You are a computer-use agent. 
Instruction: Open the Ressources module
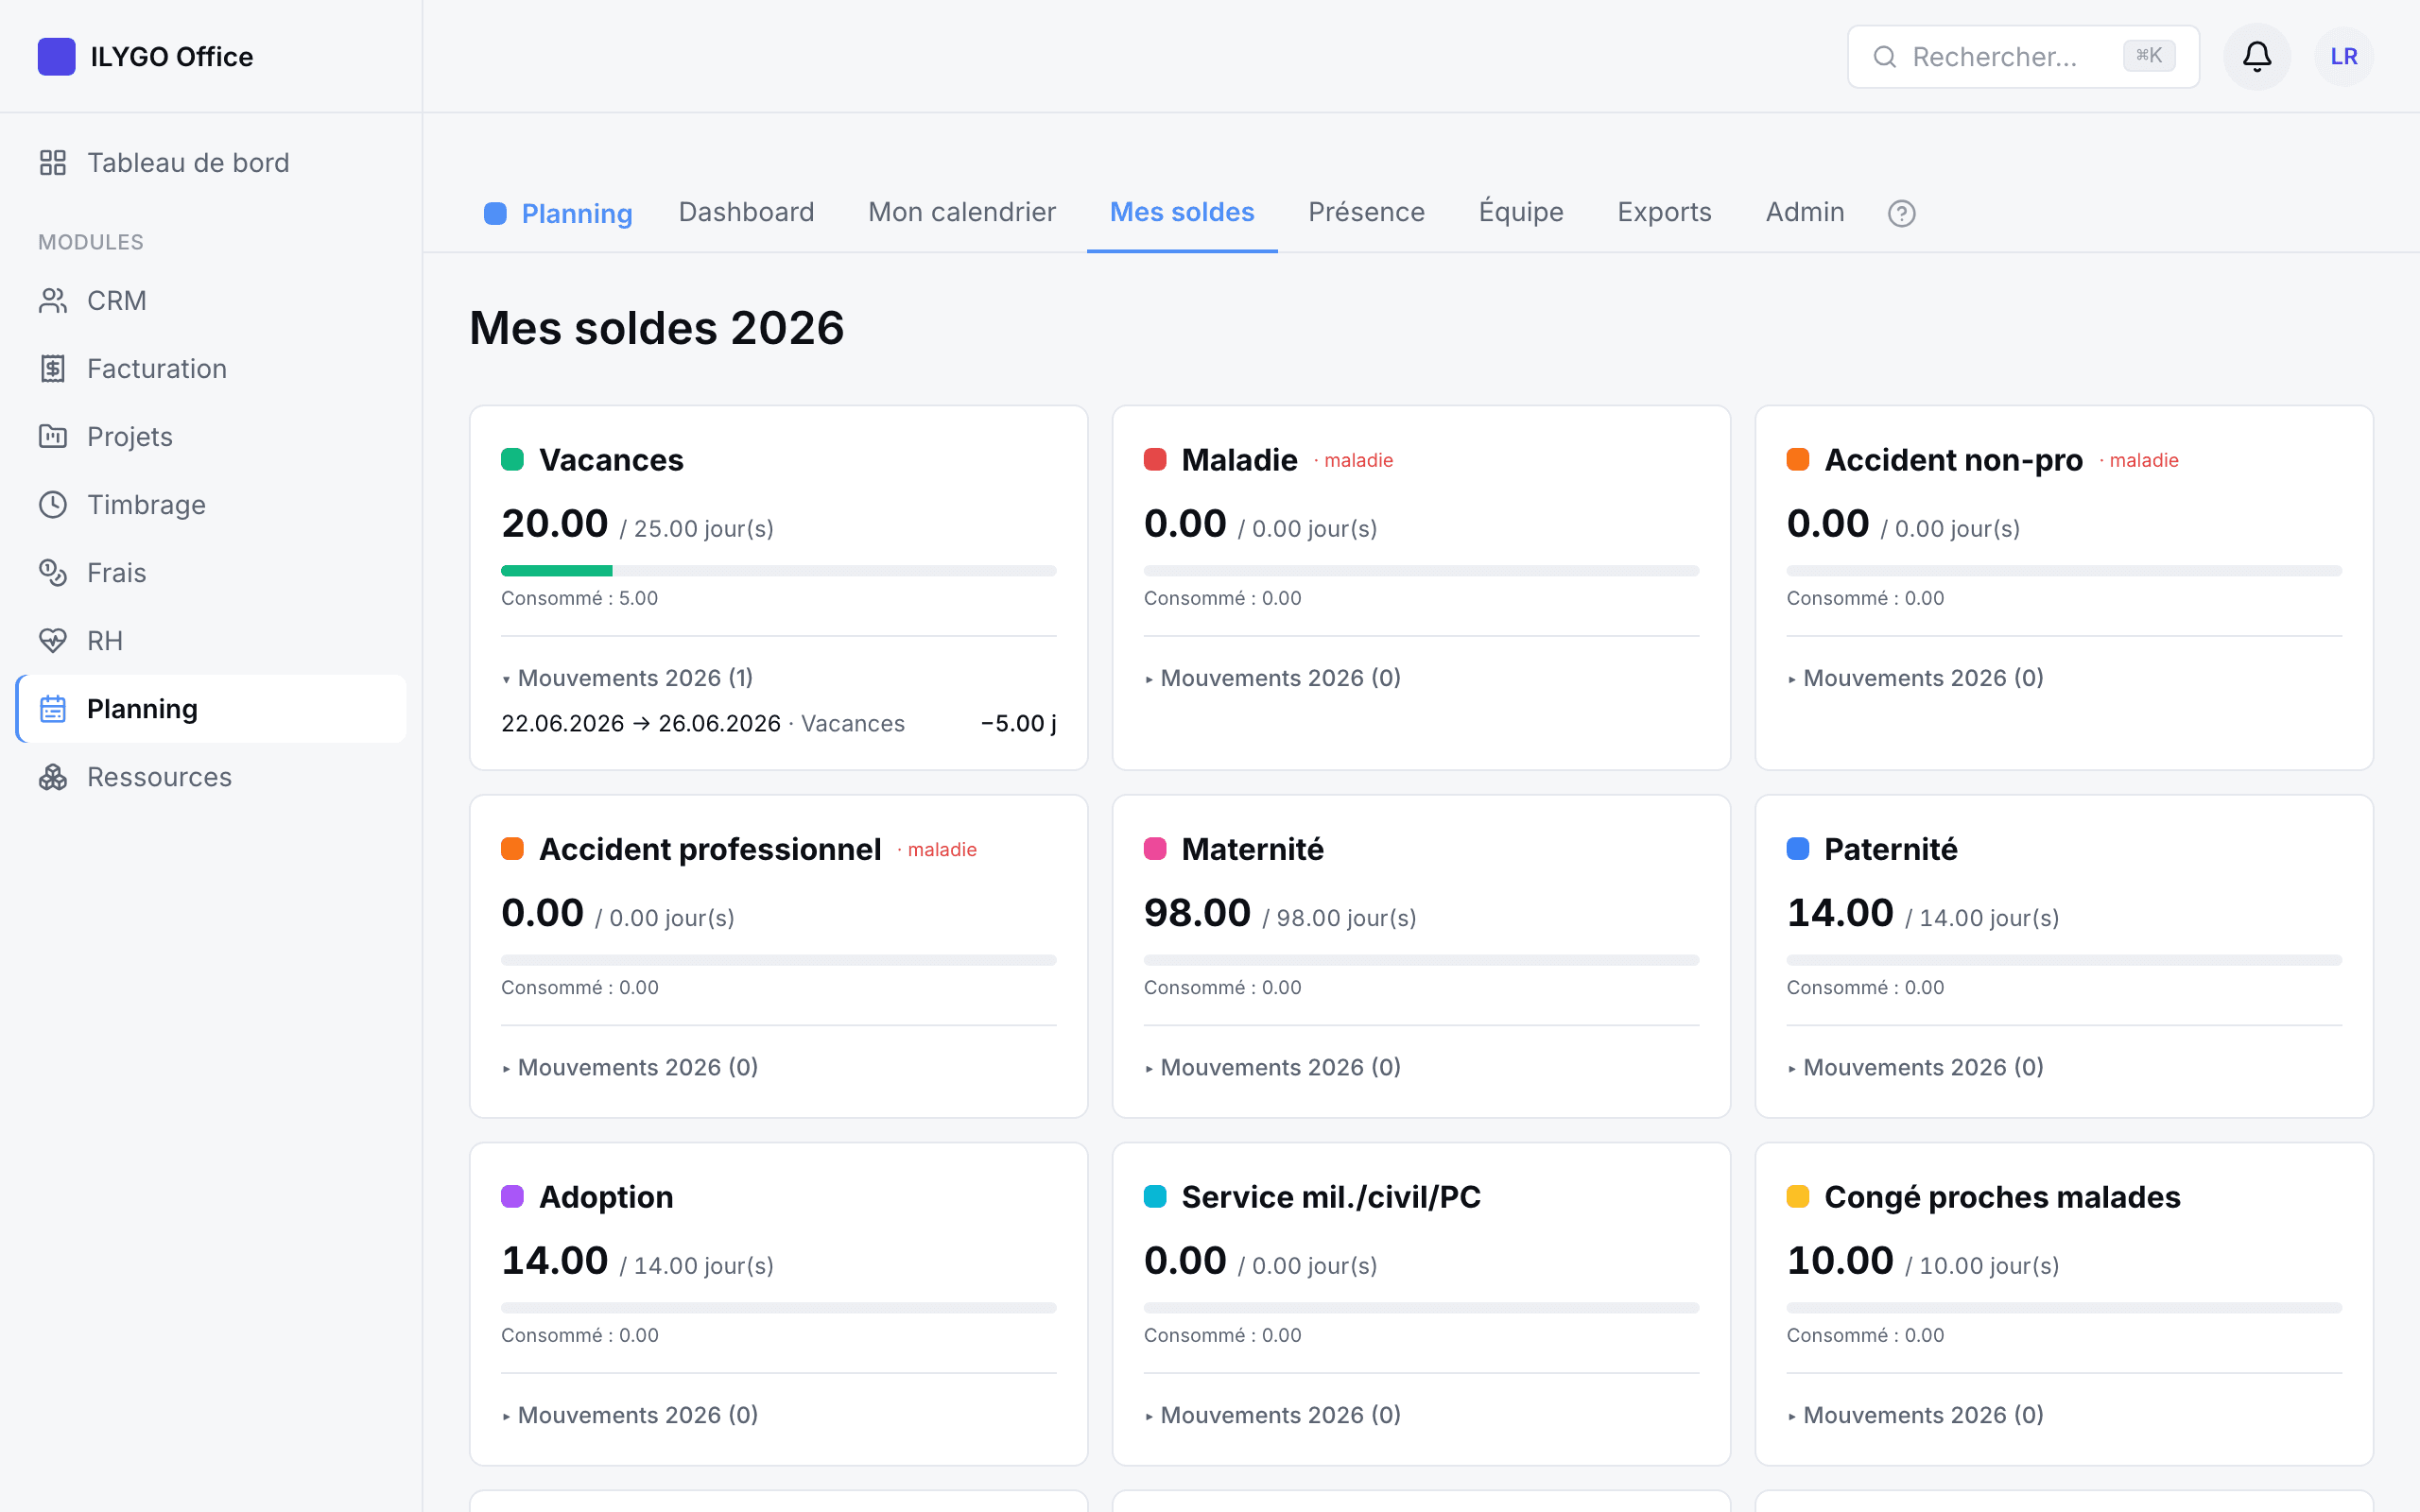[x=211, y=777]
